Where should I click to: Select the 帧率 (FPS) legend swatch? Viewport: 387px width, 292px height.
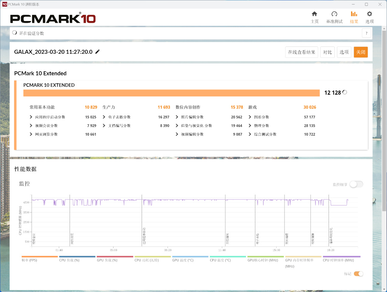coord(40,257)
